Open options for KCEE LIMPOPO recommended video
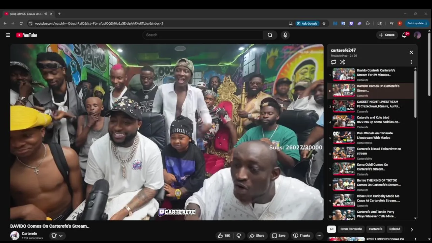The height and width of the screenshot is (243, 432). pos(415,239)
